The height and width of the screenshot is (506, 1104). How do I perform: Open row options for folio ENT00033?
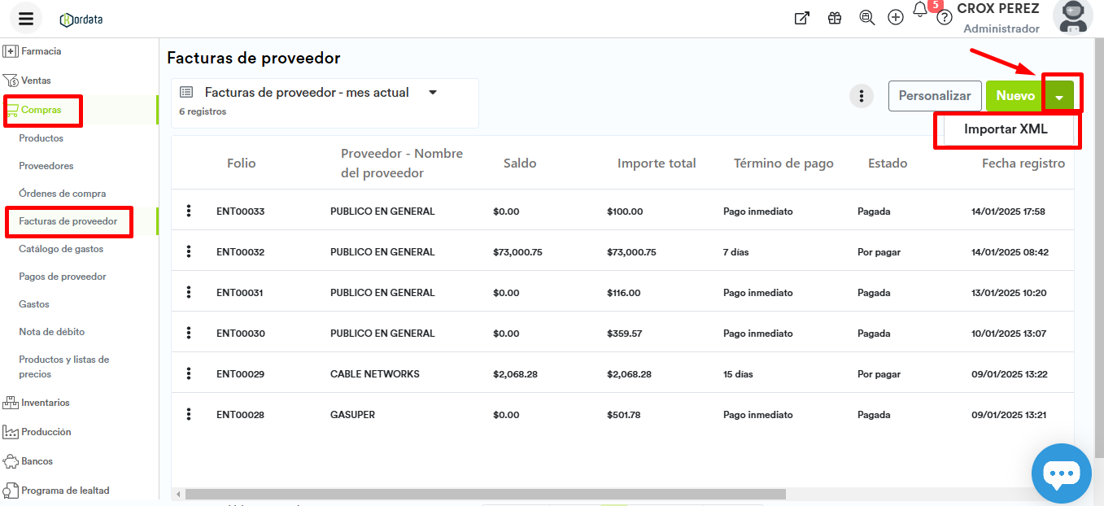tap(189, 212)
